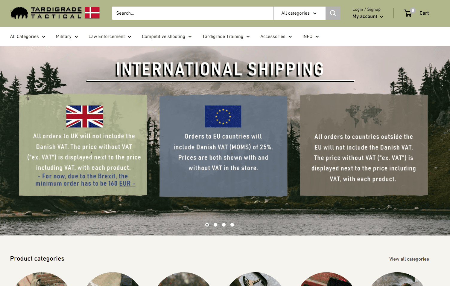Click the search magnifier icon button
Image resolution: width=450 pixels, height=286 pixels.
coord(333,13)
